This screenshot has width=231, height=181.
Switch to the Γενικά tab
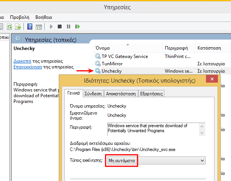[74, 93]
